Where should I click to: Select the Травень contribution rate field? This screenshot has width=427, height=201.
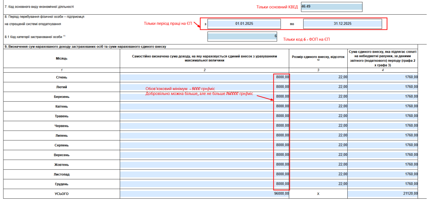coord(318,116)
